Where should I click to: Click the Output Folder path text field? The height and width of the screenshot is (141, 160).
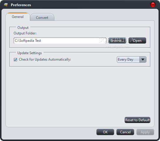(x=60, y=41)
